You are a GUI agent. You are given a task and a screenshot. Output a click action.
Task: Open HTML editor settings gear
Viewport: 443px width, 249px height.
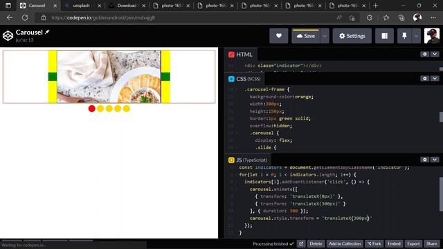tap(424, 54)
